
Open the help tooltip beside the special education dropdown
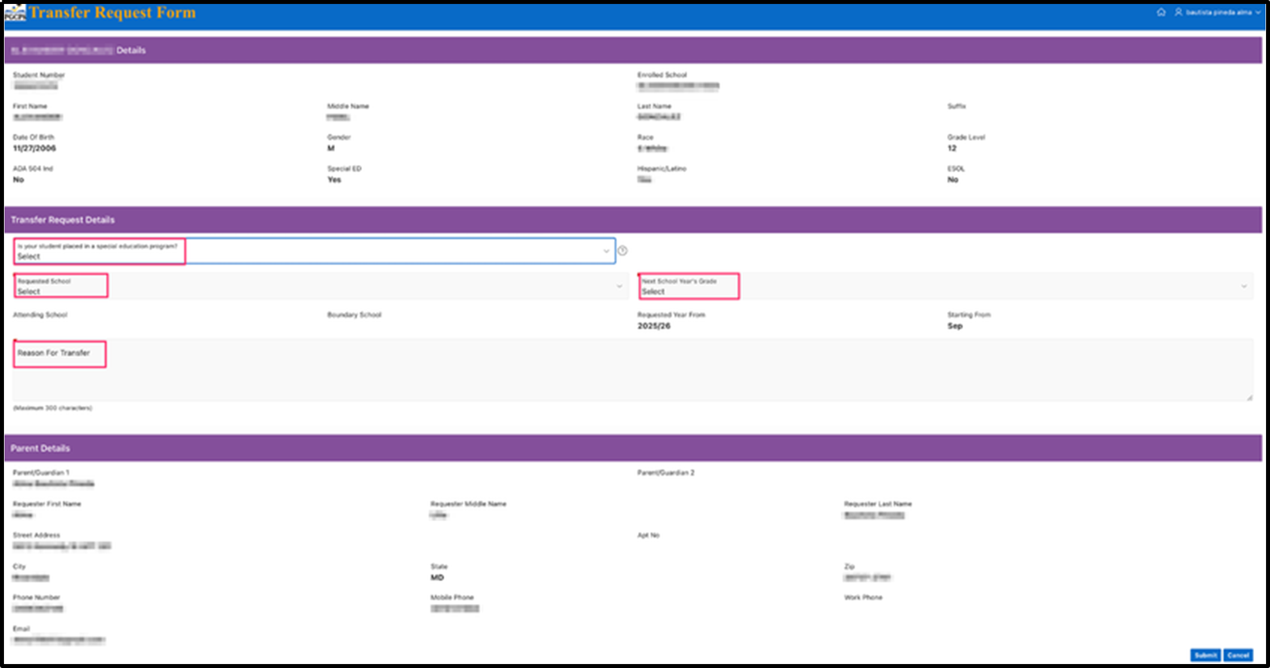(x=621, y=250)
